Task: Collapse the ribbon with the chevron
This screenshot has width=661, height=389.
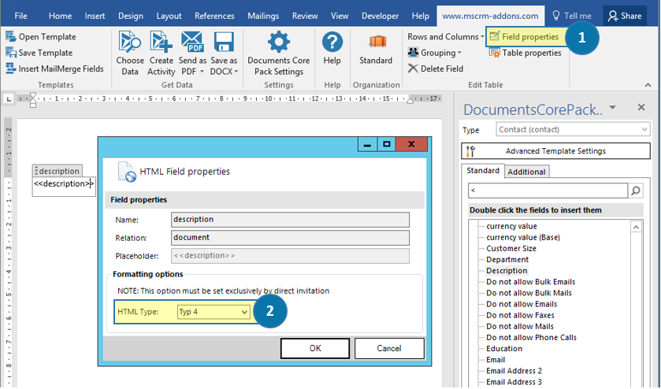Action: click(648, 85)
